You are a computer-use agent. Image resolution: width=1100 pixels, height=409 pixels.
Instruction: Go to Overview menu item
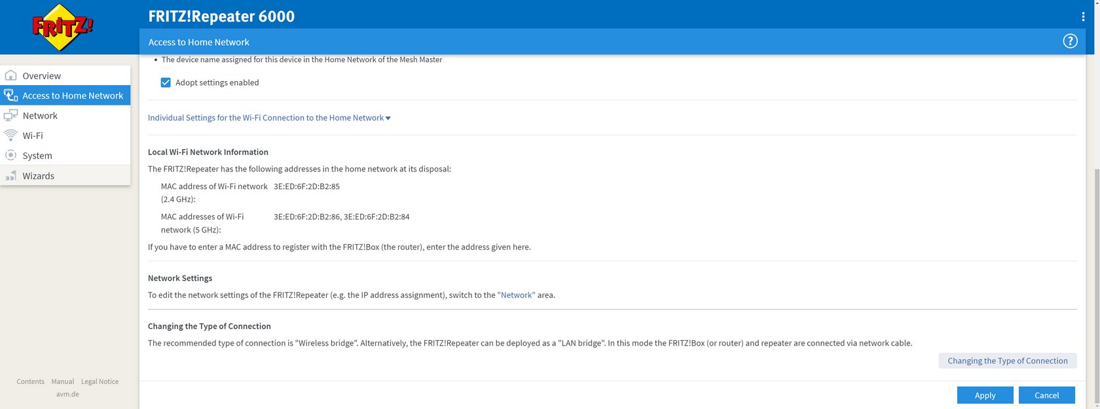[65, 75]
